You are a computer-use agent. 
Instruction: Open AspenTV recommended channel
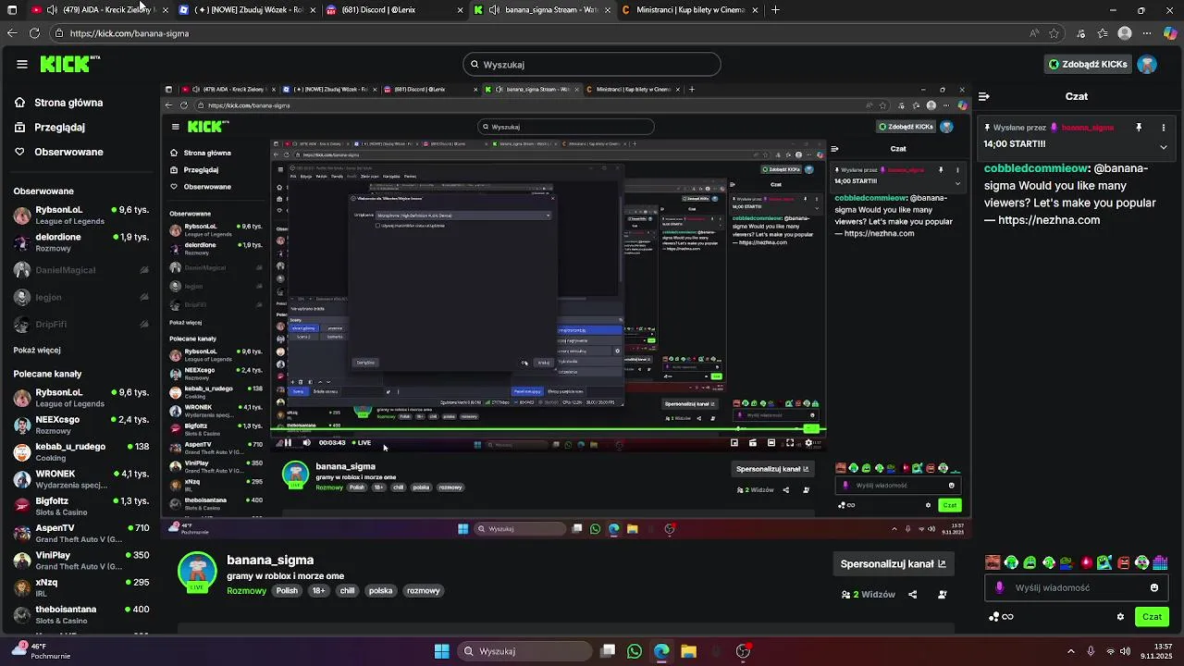81,534
